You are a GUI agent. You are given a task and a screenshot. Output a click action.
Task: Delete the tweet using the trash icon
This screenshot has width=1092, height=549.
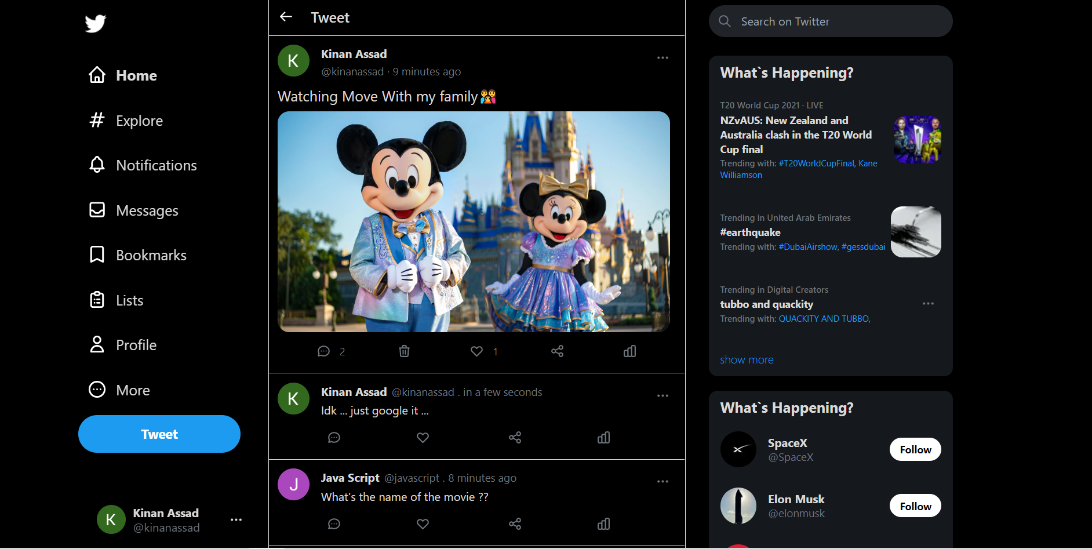pos(404,351)
